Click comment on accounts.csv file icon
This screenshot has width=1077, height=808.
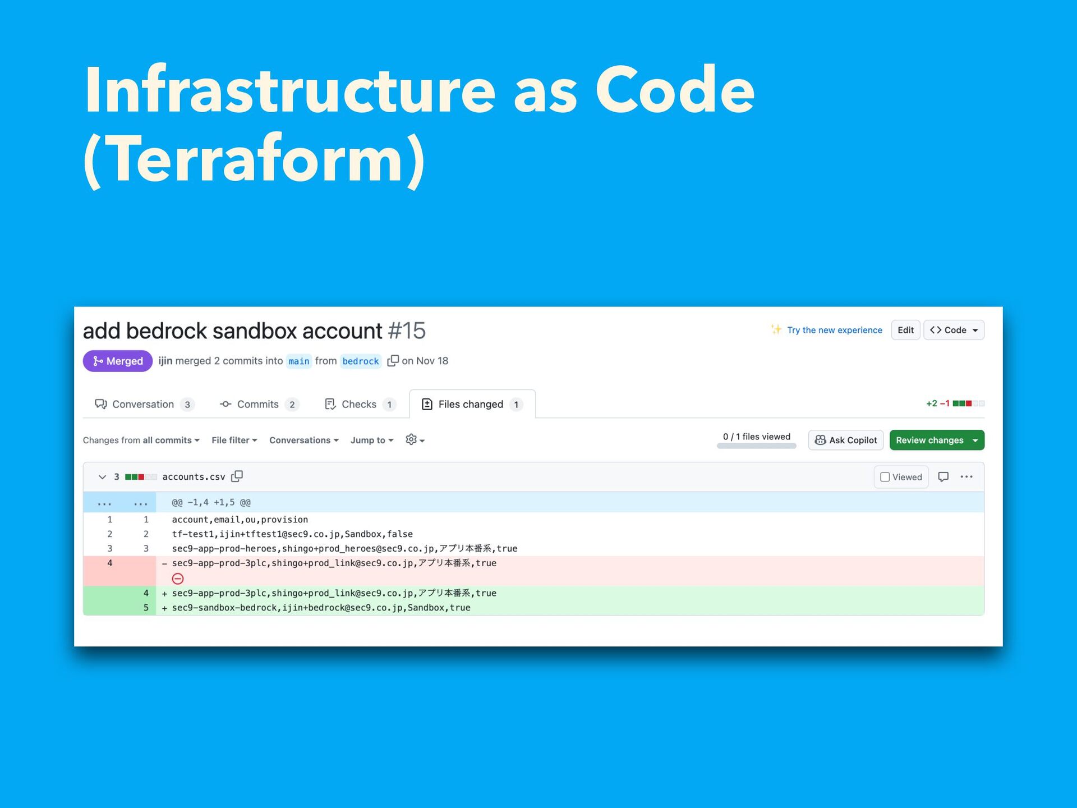click(x=943, y=477)
